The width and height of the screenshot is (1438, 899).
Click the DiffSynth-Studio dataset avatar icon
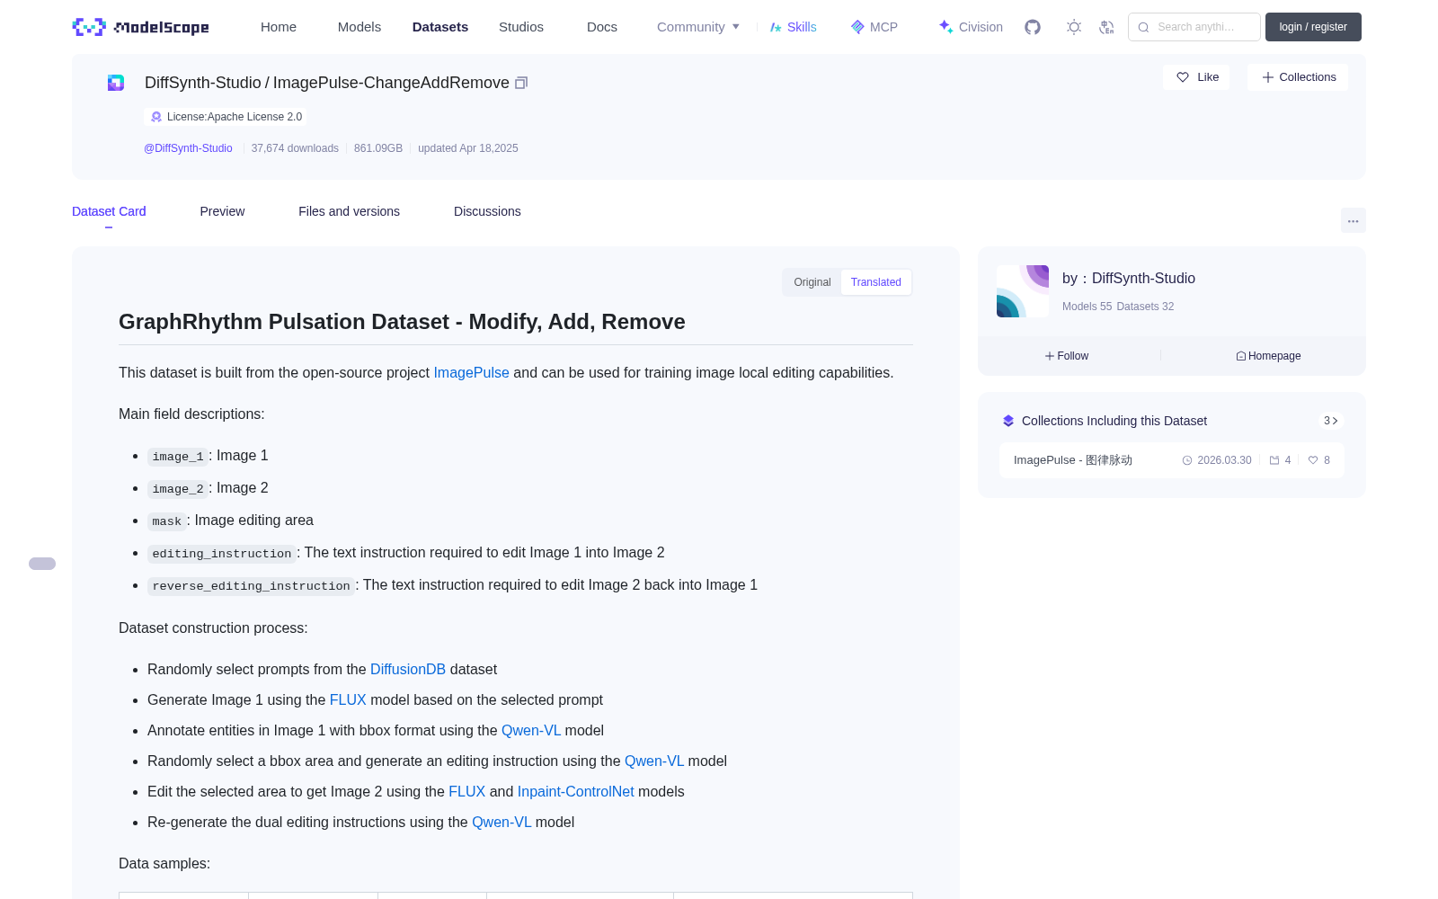(x=116, y=83)
